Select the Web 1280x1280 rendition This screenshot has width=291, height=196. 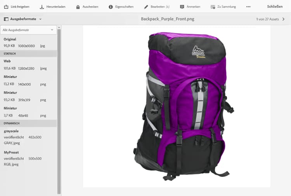[28, 65]
